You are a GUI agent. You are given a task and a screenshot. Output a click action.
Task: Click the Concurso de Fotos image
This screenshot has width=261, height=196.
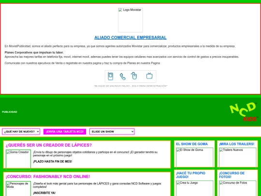click(237, 188)
